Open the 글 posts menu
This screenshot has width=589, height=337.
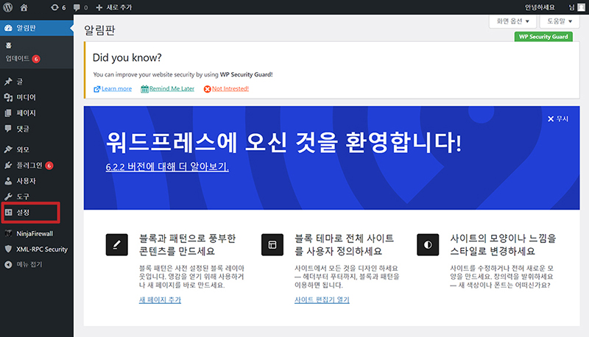37,82
